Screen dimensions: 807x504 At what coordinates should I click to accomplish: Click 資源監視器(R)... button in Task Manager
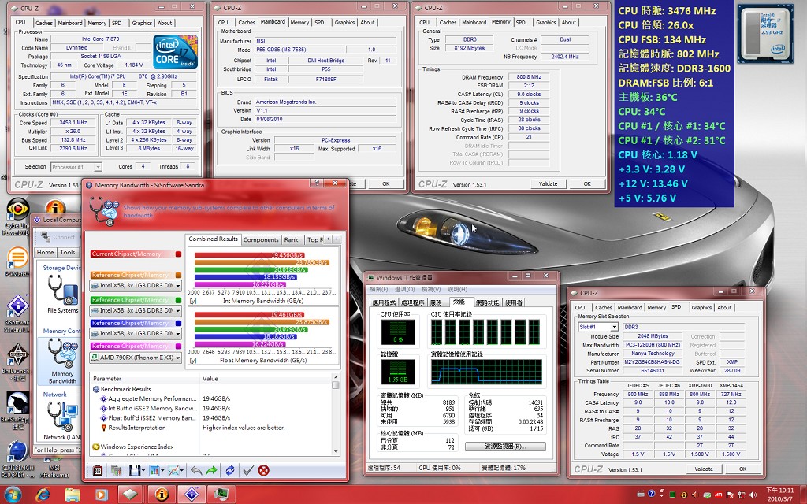click(x=505, y=447)
